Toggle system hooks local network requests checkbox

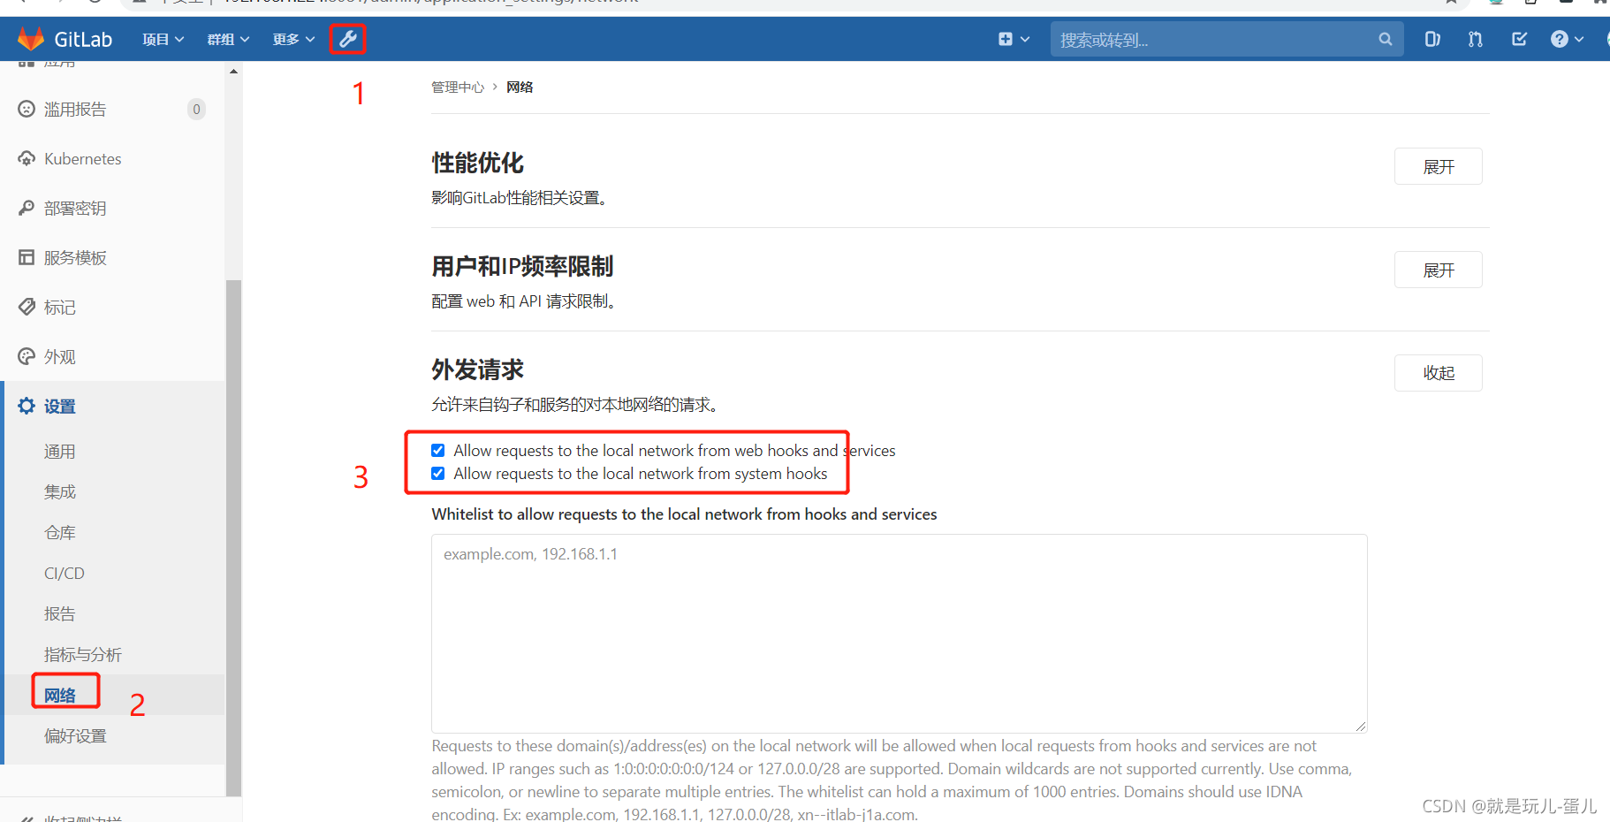point(437,473)
